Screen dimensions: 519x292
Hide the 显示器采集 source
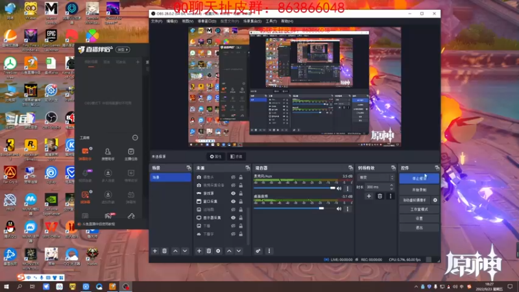[233, 217]
